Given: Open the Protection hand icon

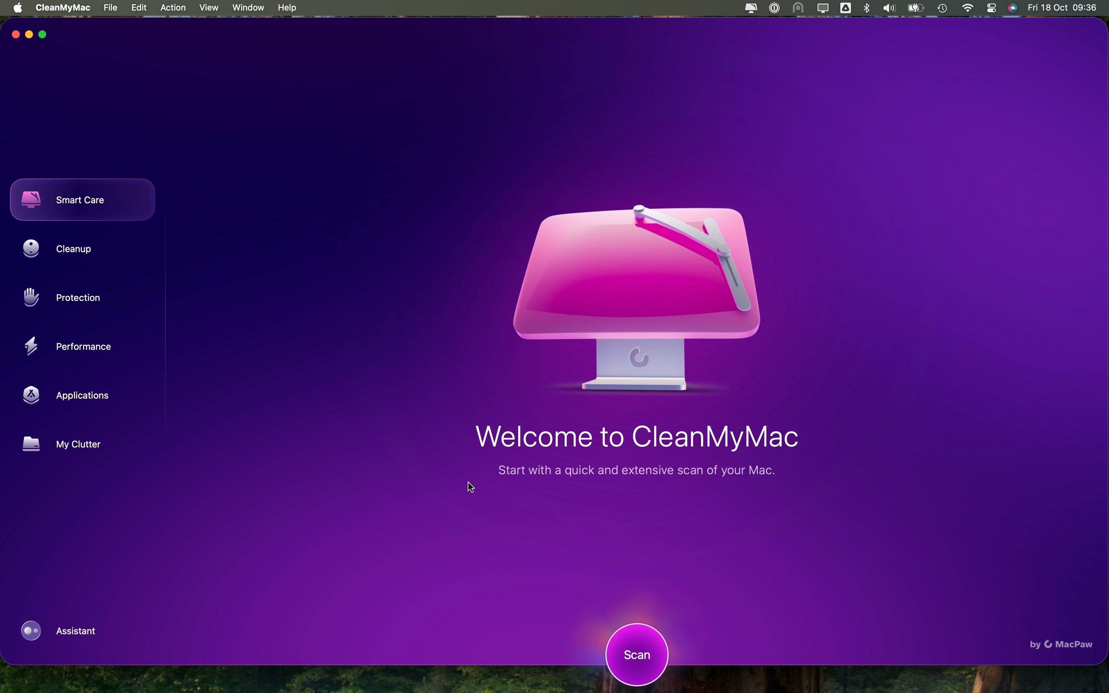Looking at the screenshot, I should coord(31,297).
